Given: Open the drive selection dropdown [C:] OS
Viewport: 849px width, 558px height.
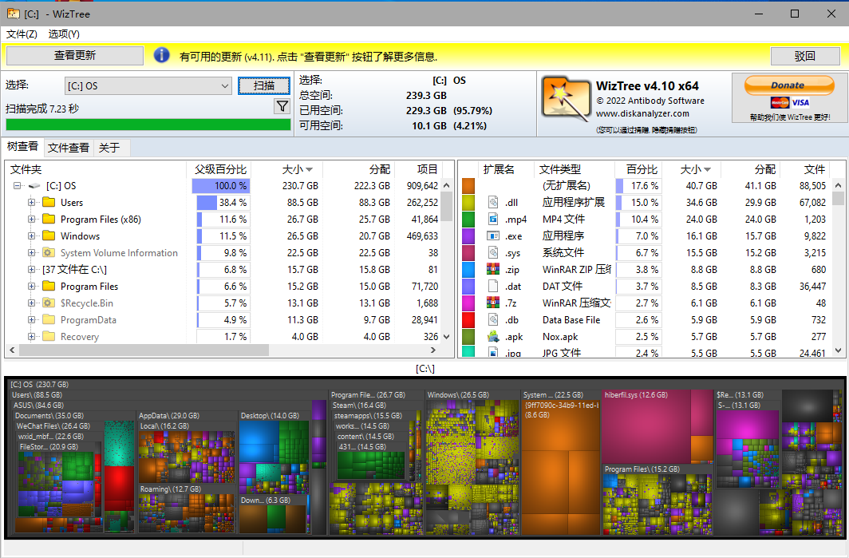Looking at the screenshot, I should coord(148,85).
